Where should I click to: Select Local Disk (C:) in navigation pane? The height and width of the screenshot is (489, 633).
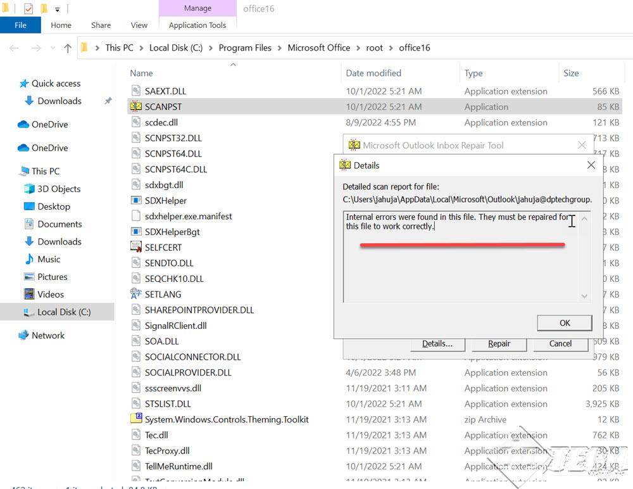[63, 312]
